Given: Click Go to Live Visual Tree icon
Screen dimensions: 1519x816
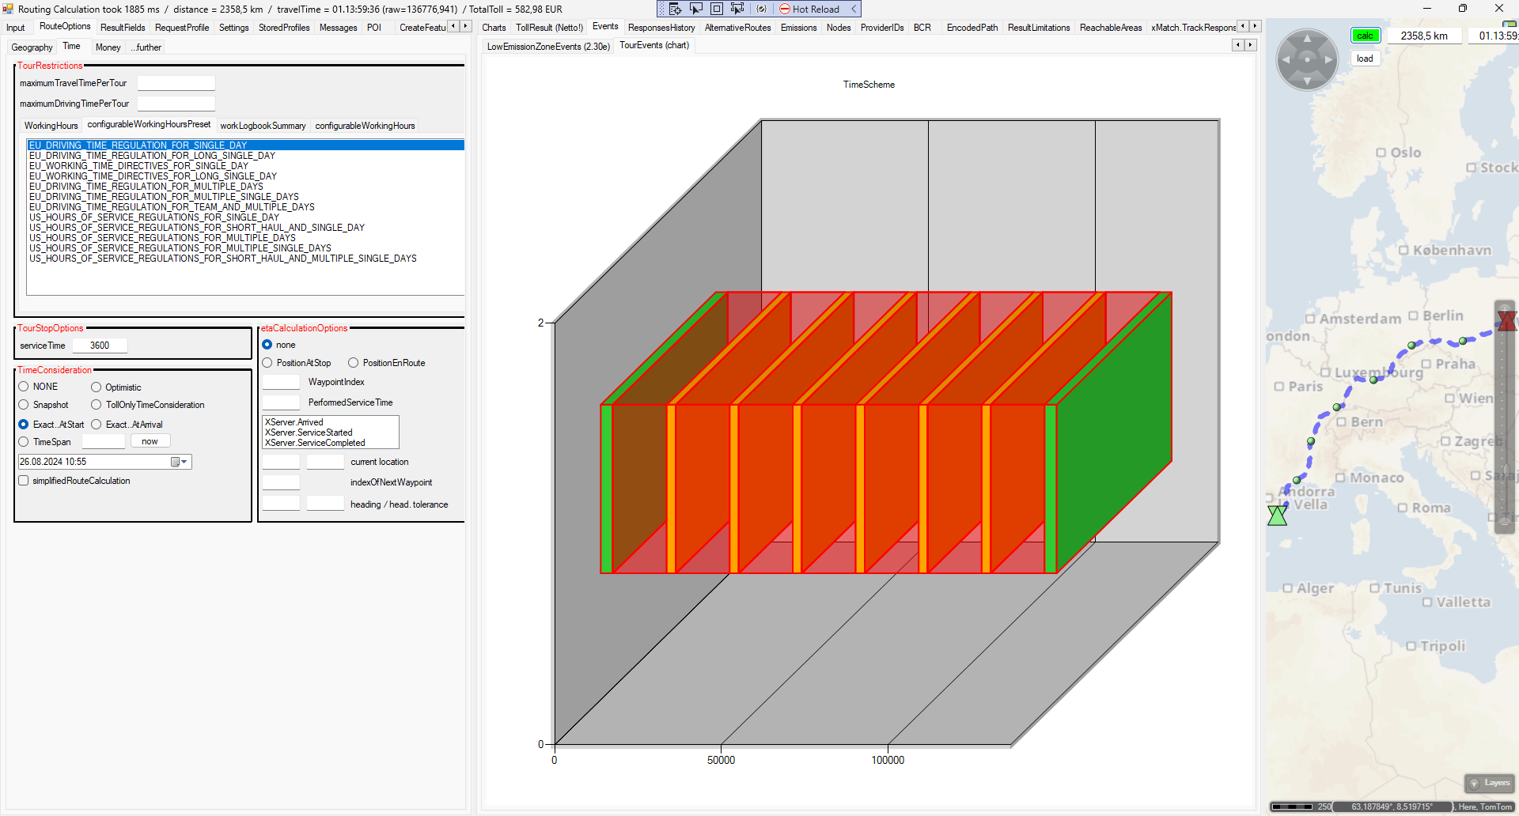Looking at the screenshot, I should [x=675, y=9].
